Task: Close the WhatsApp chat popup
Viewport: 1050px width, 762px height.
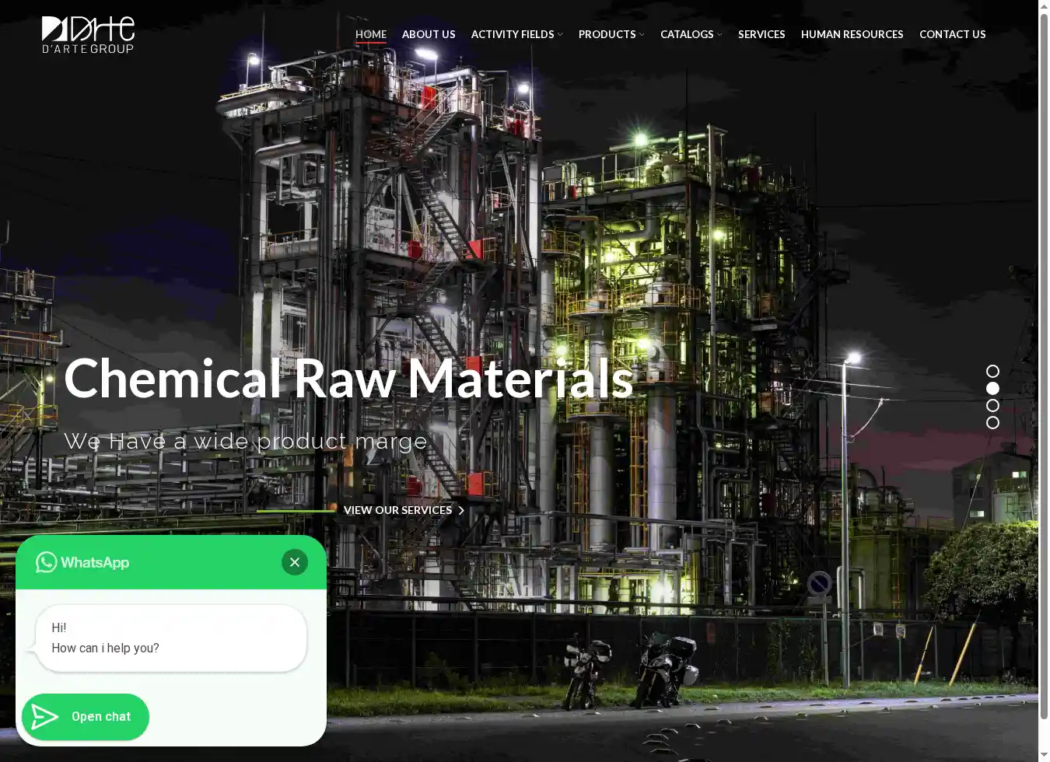Action: (x=295, y=562)
